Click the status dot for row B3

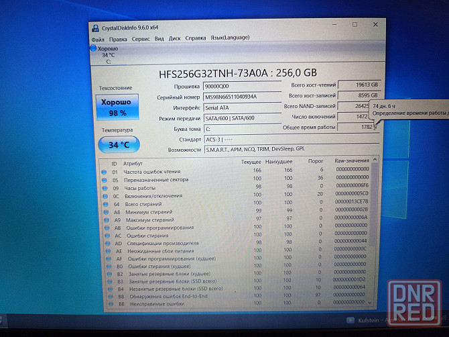pos(110,281)
